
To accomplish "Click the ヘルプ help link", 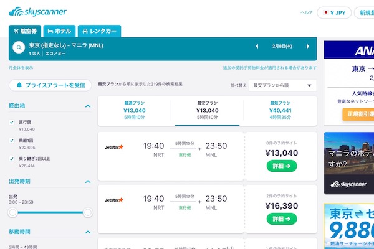I will tap(306, 12).
